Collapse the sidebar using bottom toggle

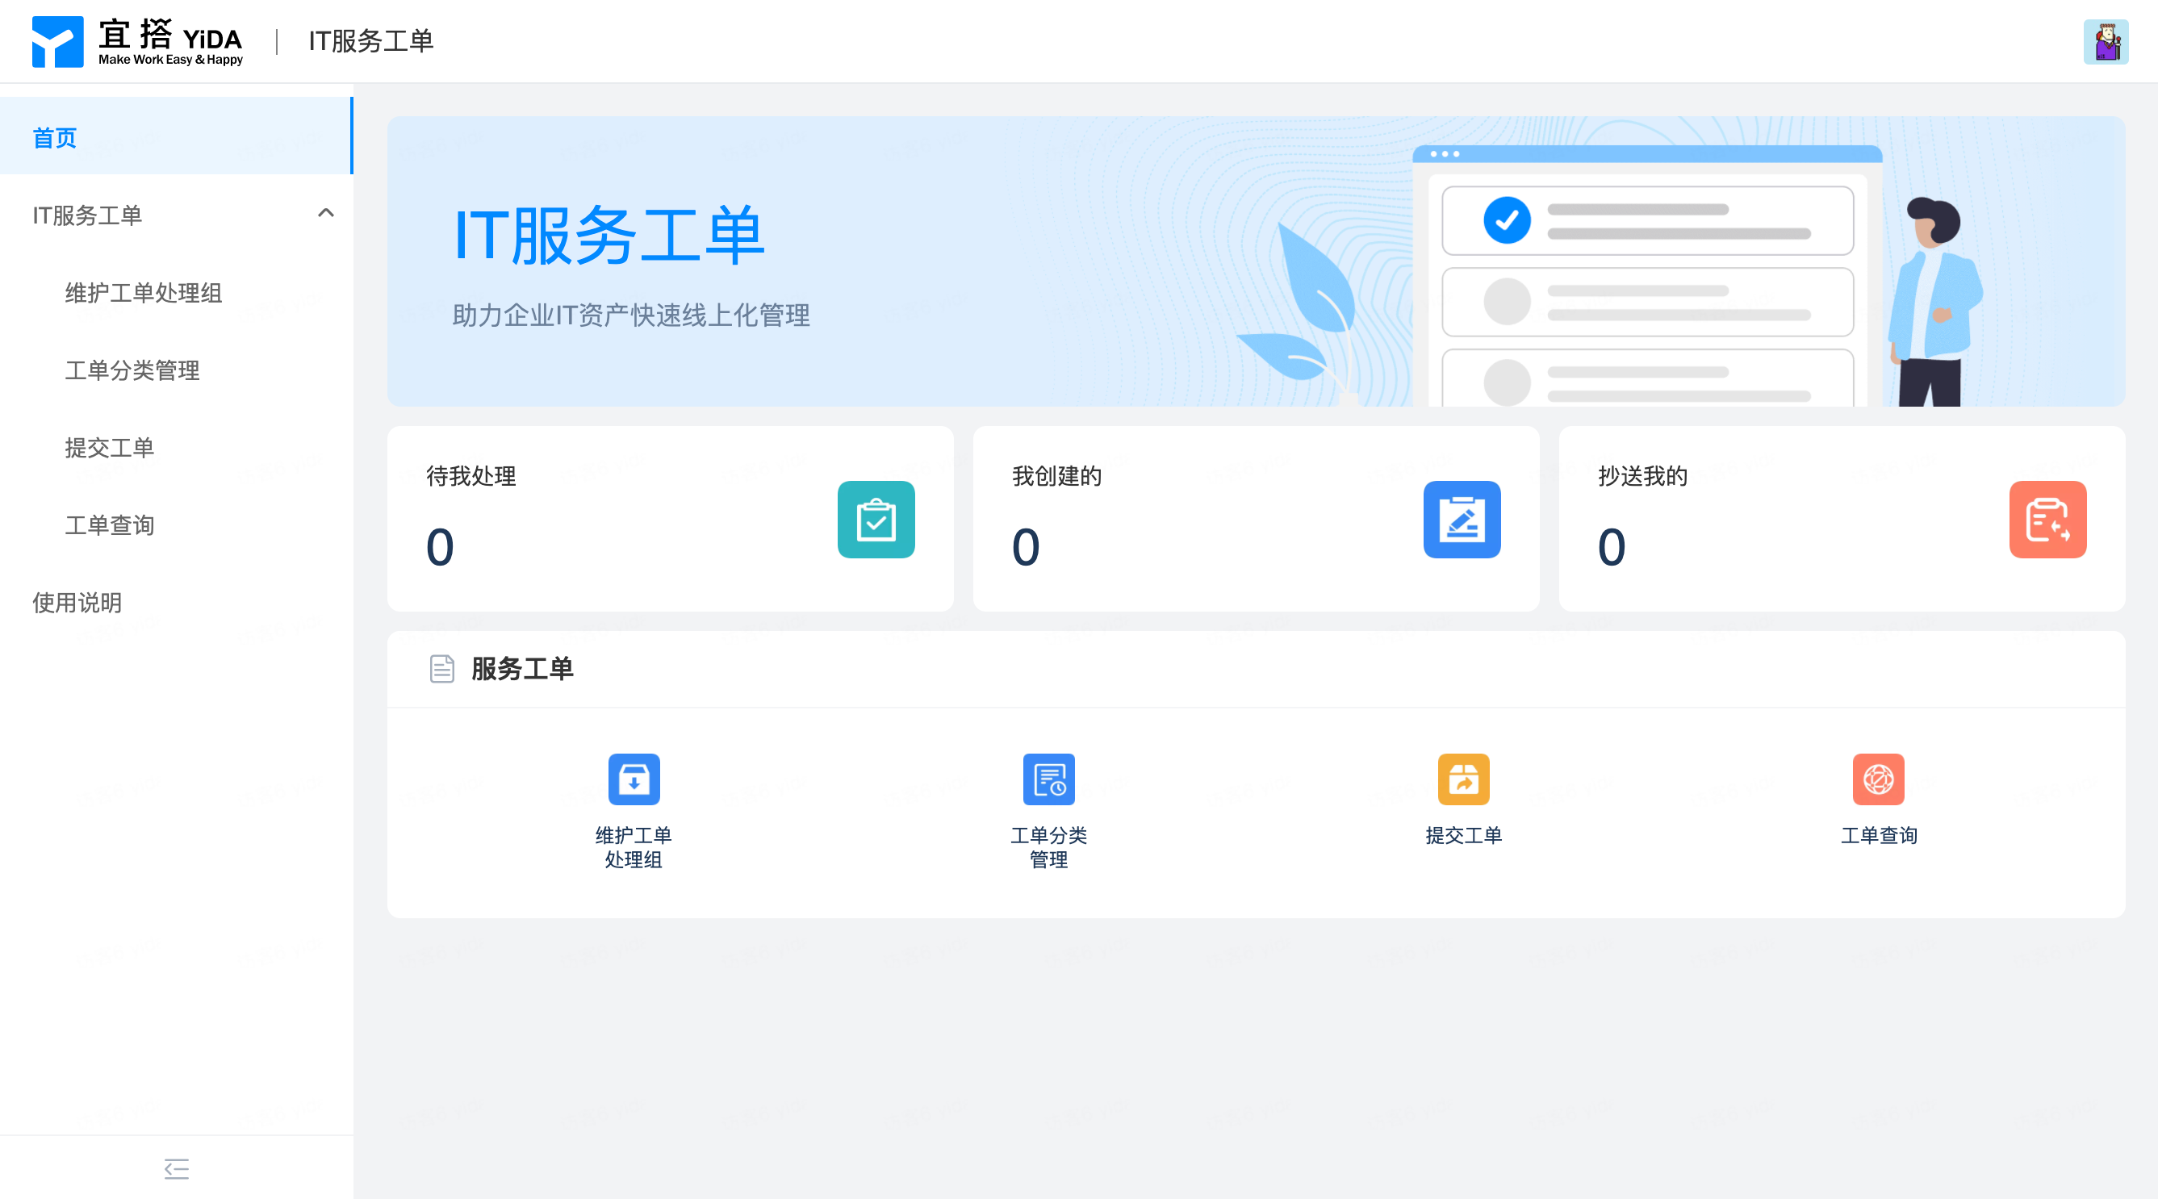coord(176,1168)
